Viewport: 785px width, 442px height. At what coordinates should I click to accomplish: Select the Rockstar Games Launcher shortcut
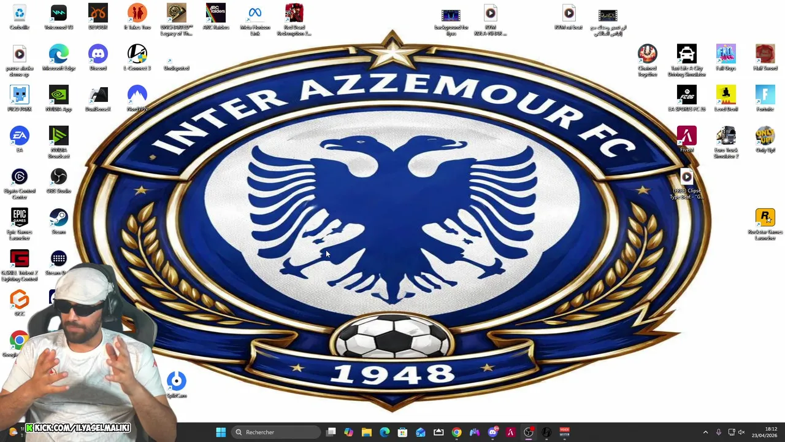pos(765,225)
